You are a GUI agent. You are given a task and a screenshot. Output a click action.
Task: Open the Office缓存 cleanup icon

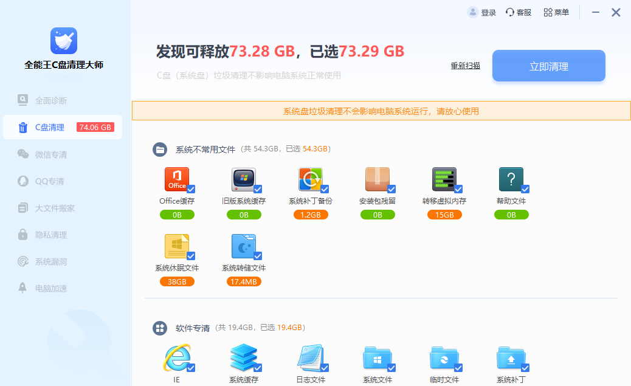pyautogui.click(x=177, y=178)
